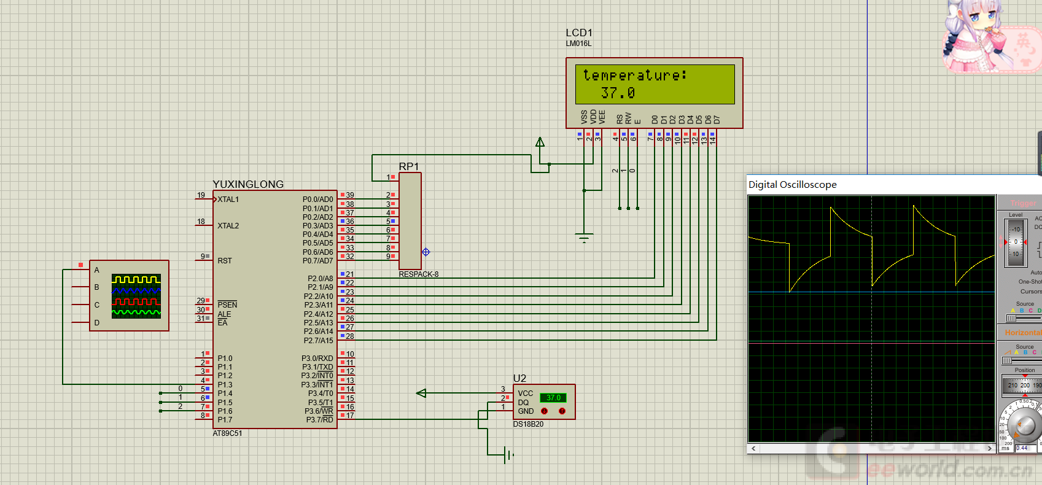Image resolution: width=1042 pixels, height=485 pixels.
Task: Click the Trigger heading in oscilloscope panel
Action: (1023, 203)
